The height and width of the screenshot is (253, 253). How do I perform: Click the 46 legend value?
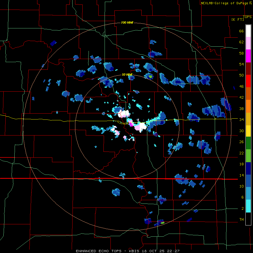[x=241, y=87]
